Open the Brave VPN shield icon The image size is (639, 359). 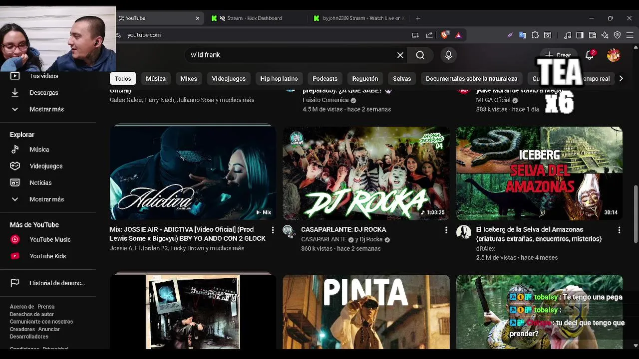(618, 35)
